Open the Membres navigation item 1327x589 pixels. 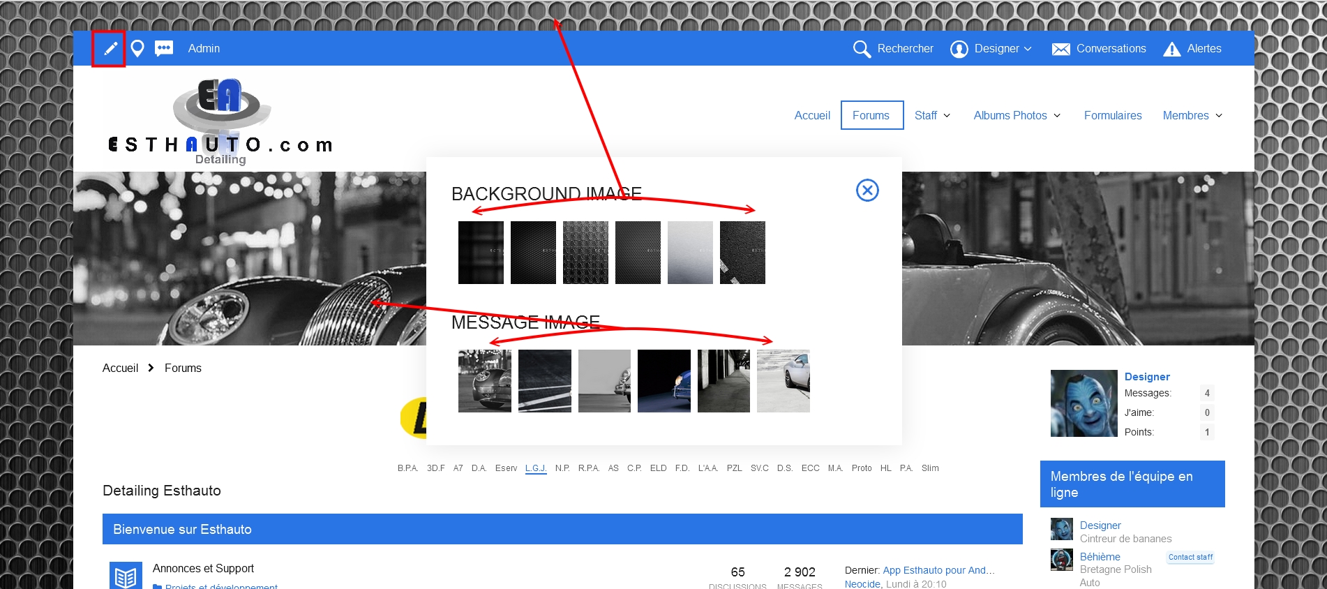click(1185, 115)
